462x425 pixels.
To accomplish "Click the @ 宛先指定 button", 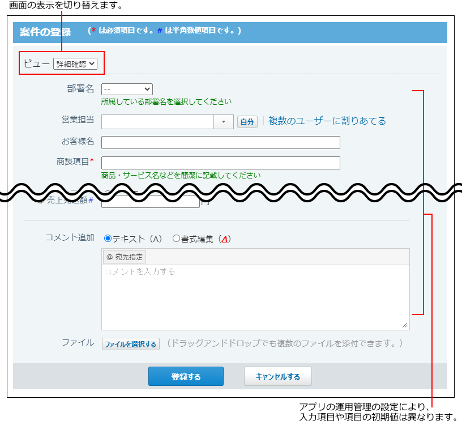I will coord(125,257).
